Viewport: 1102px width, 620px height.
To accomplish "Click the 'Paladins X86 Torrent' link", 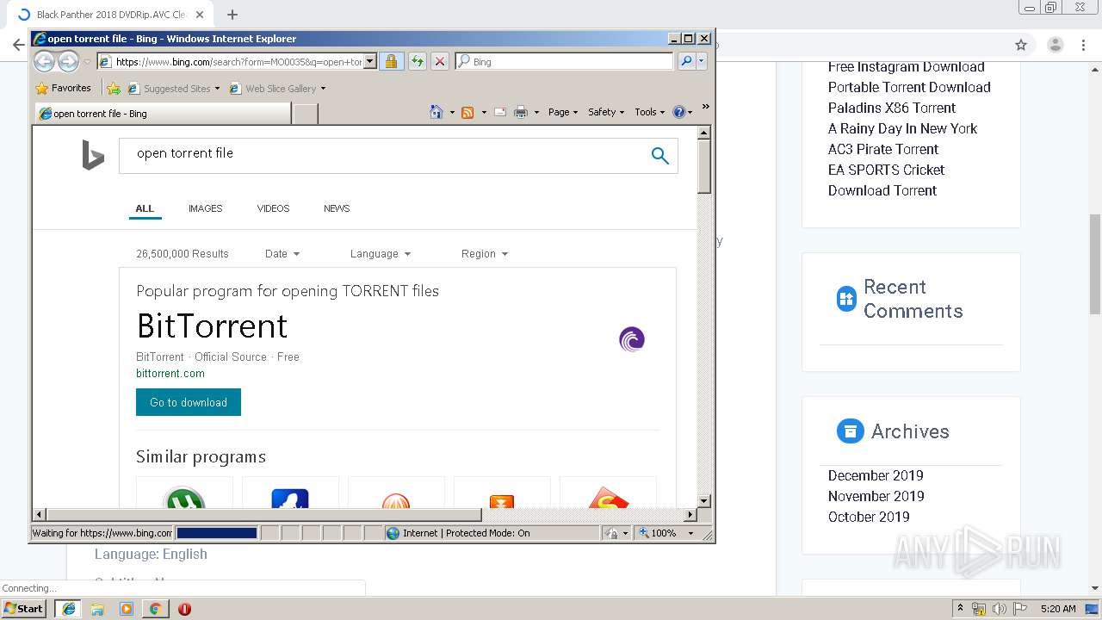I will 892,108.
